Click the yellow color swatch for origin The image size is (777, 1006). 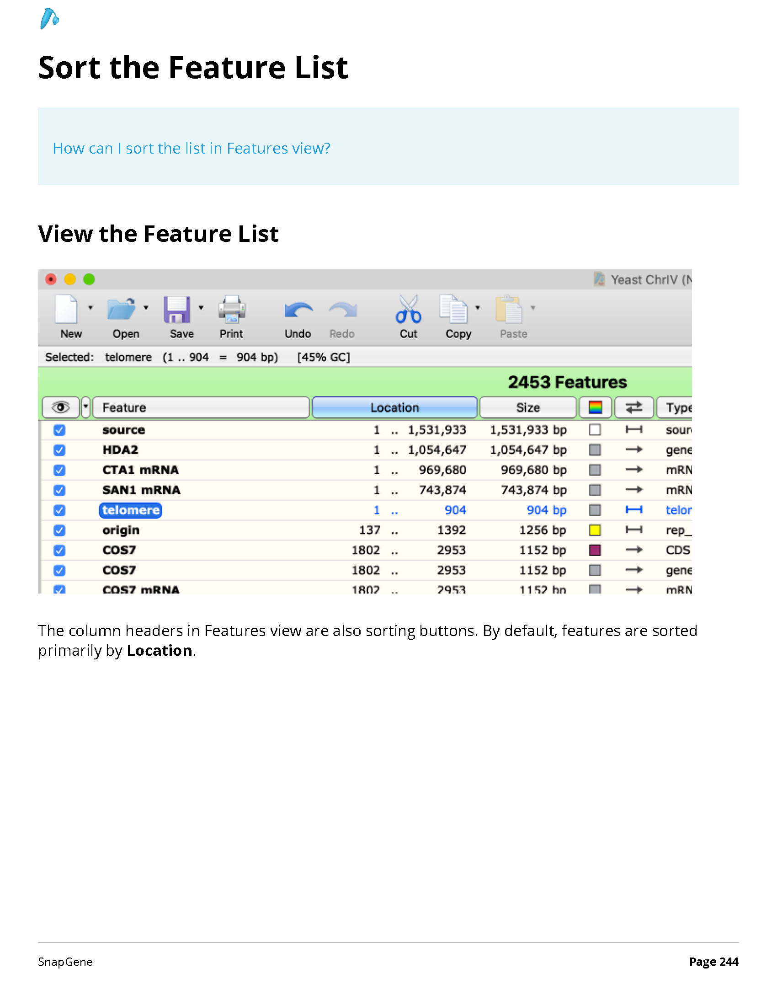pos(595,530)
